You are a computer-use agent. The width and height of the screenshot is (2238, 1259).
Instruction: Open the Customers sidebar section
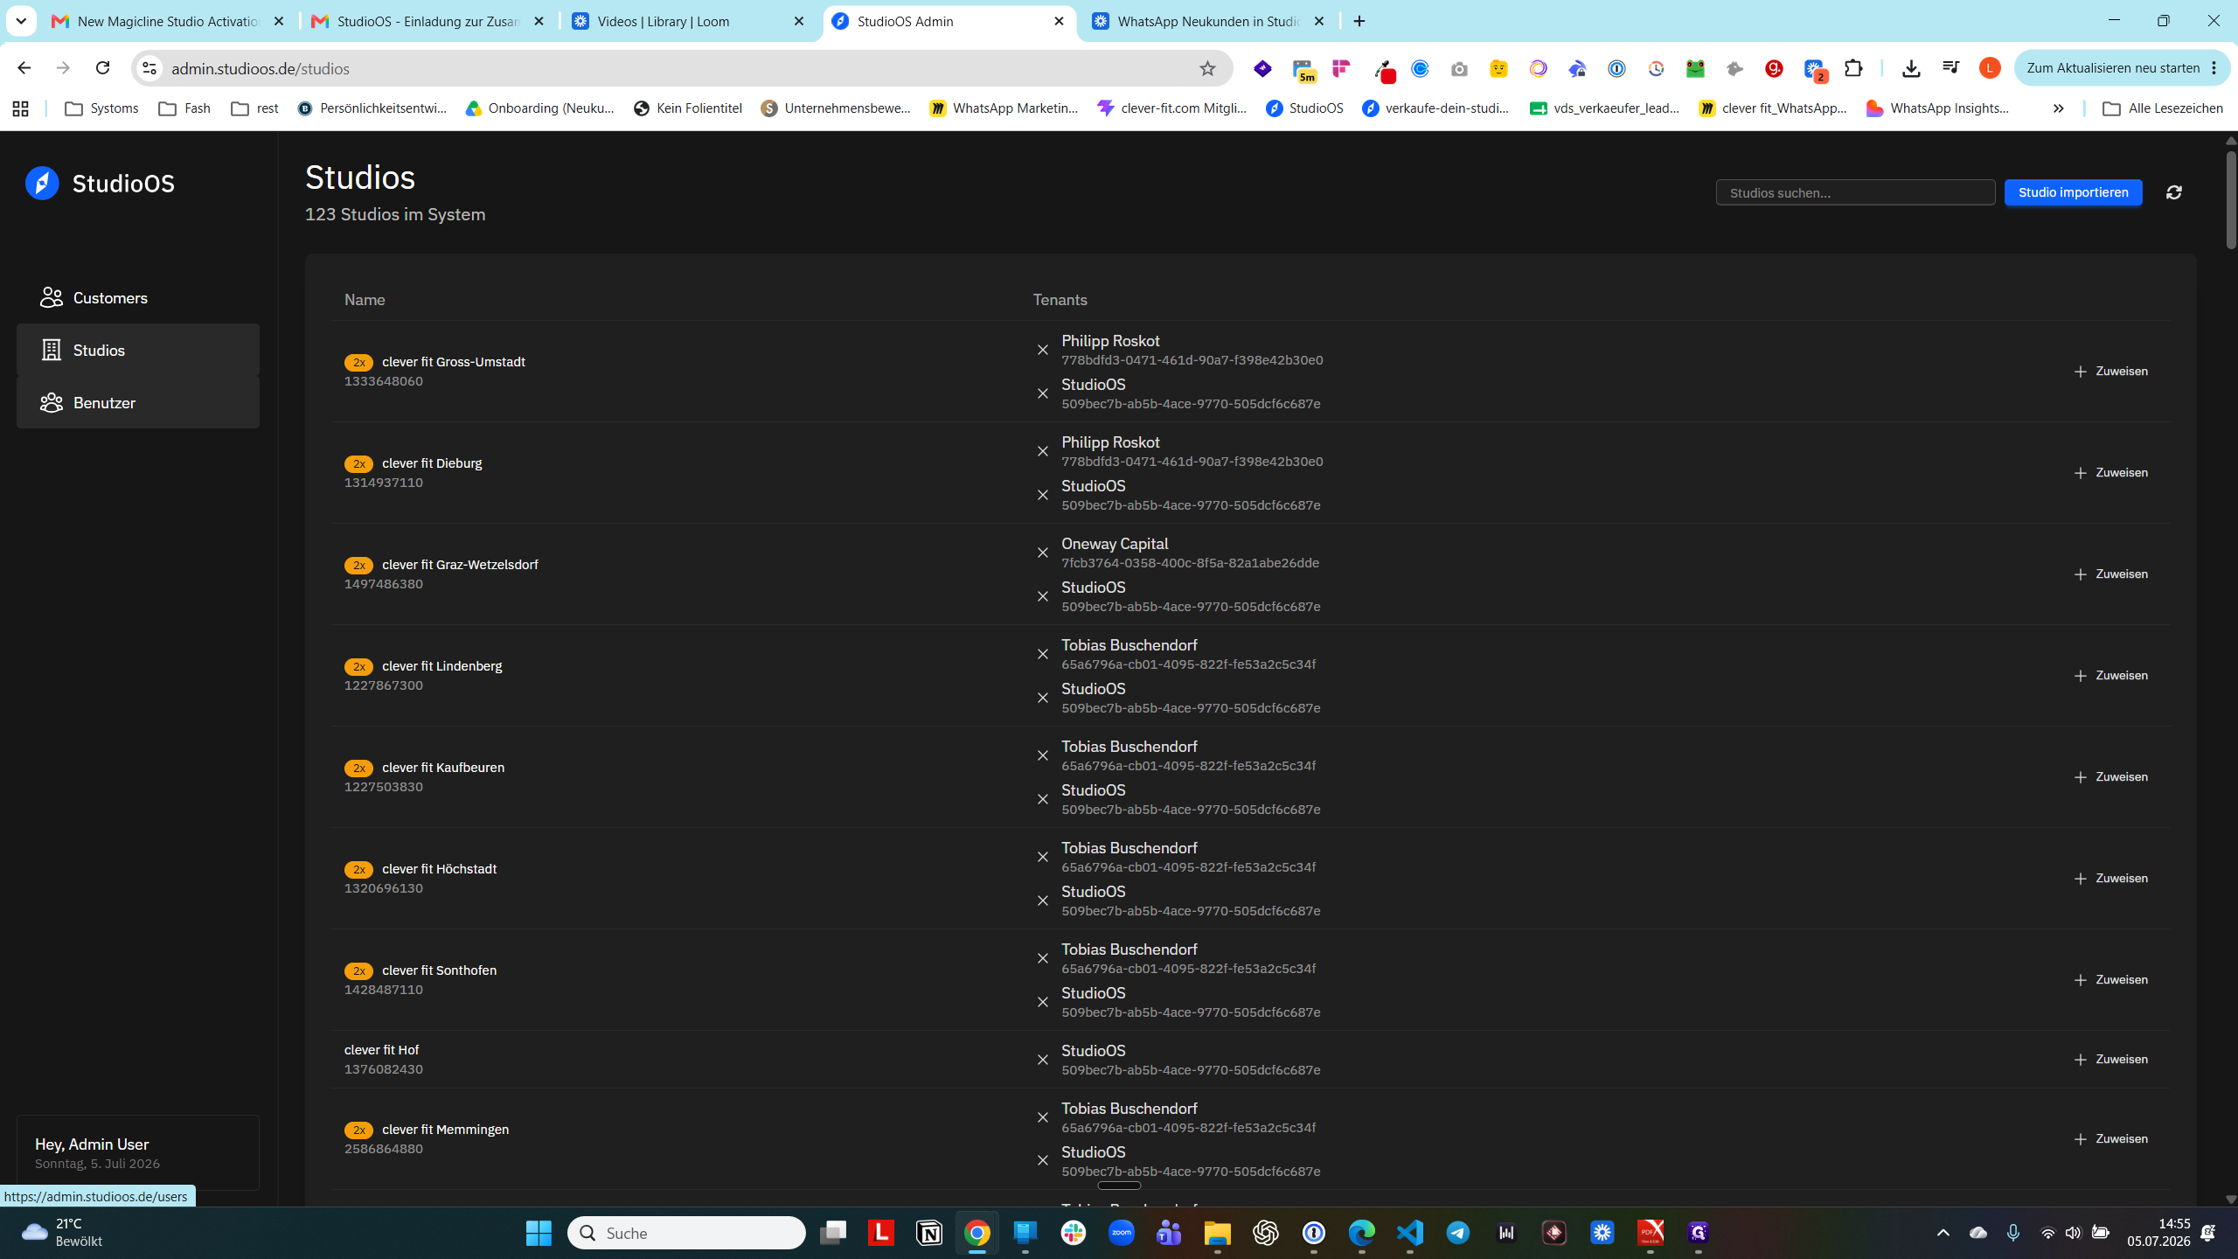pos(138,298)
